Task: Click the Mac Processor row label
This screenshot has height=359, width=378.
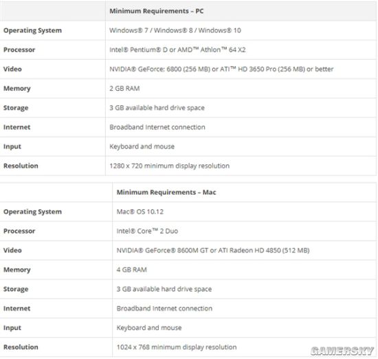Action: pyautogui.click(x=19, y=231)
